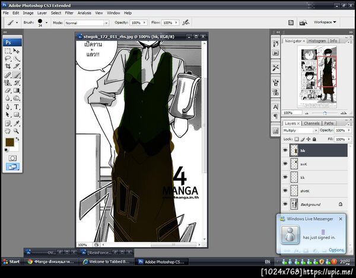Change screen mode button
The width and height of the screenshot is (356, 278).
pos(12,167)
